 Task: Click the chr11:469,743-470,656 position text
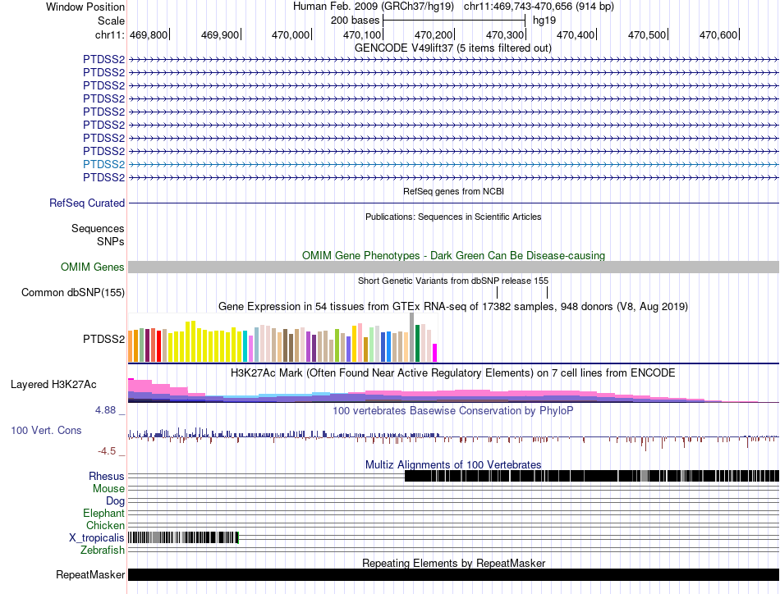click(539, 7)
